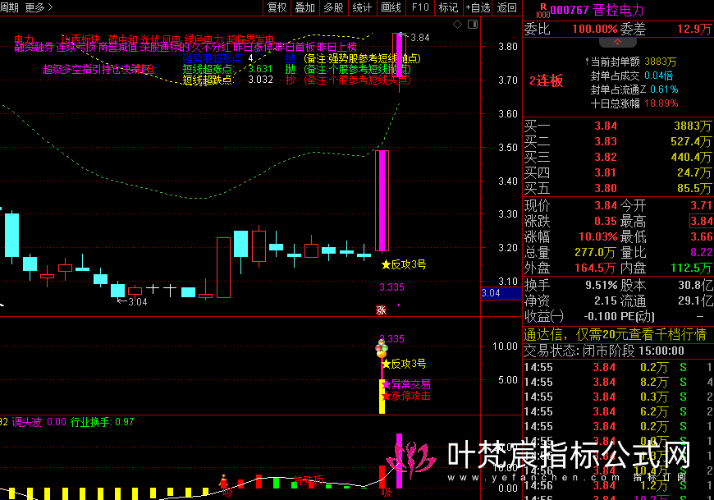Click the blue 3.04 price axis tag
Screen dimensions: 714x500
501,293
